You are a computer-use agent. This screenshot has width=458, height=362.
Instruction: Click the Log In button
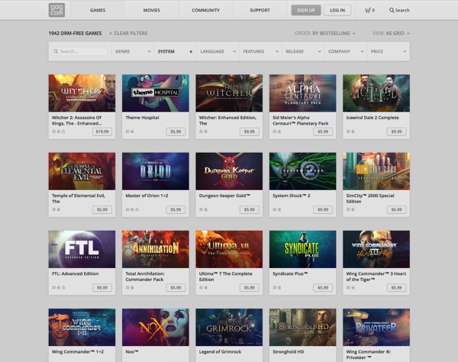point(337,10)
